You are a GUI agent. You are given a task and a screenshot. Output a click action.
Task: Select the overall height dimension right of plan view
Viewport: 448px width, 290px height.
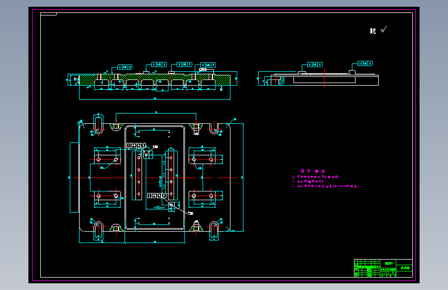pyautogui.click(x=242, y=178)
